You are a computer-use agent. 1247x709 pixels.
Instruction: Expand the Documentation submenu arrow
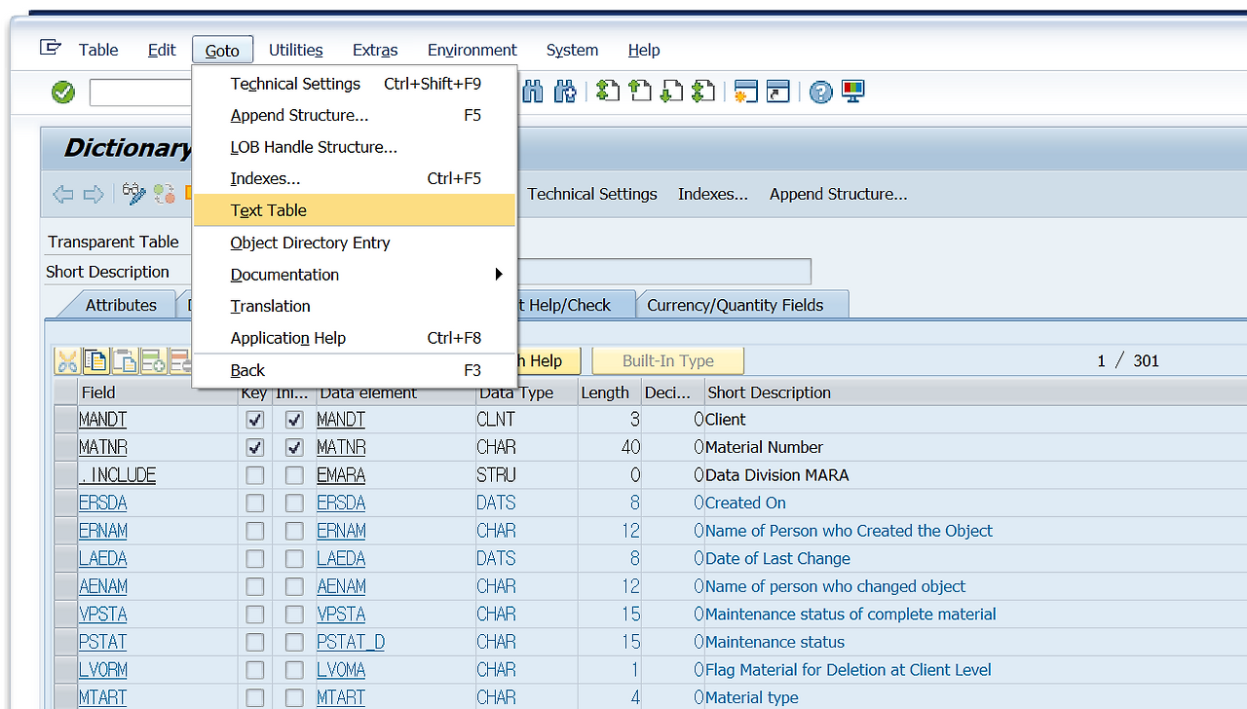499,275
